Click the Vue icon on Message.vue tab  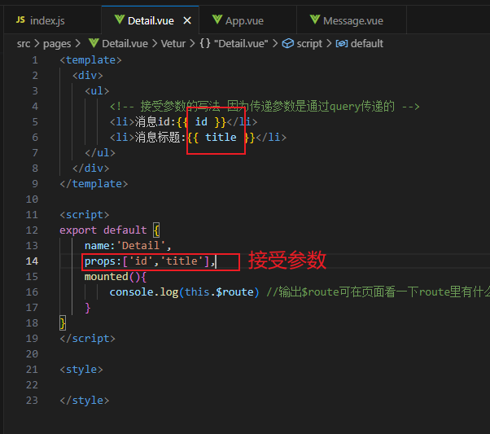[315, 20]
